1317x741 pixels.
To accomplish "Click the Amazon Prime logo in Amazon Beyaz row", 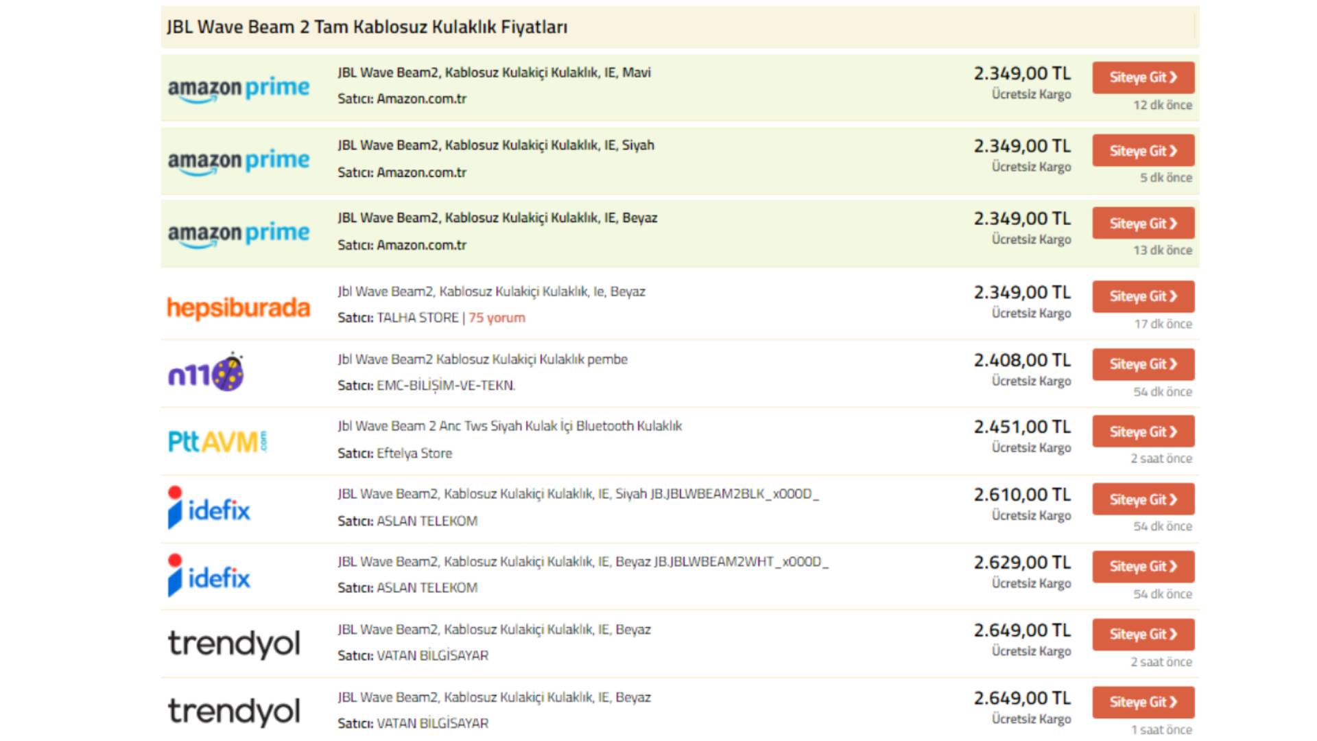I will pyautogui.click(x=239, y=235).
